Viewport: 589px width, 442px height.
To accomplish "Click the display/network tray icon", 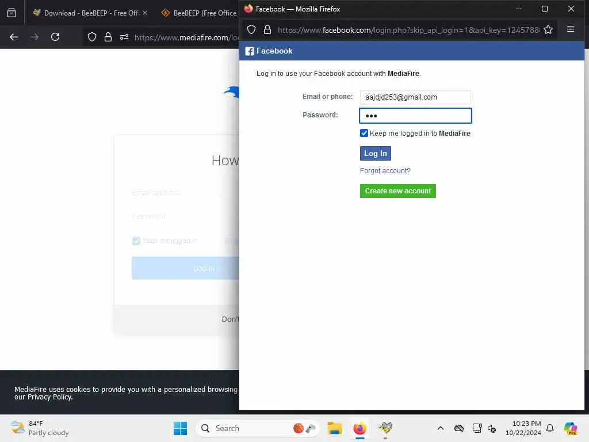I will coord(477,428).
